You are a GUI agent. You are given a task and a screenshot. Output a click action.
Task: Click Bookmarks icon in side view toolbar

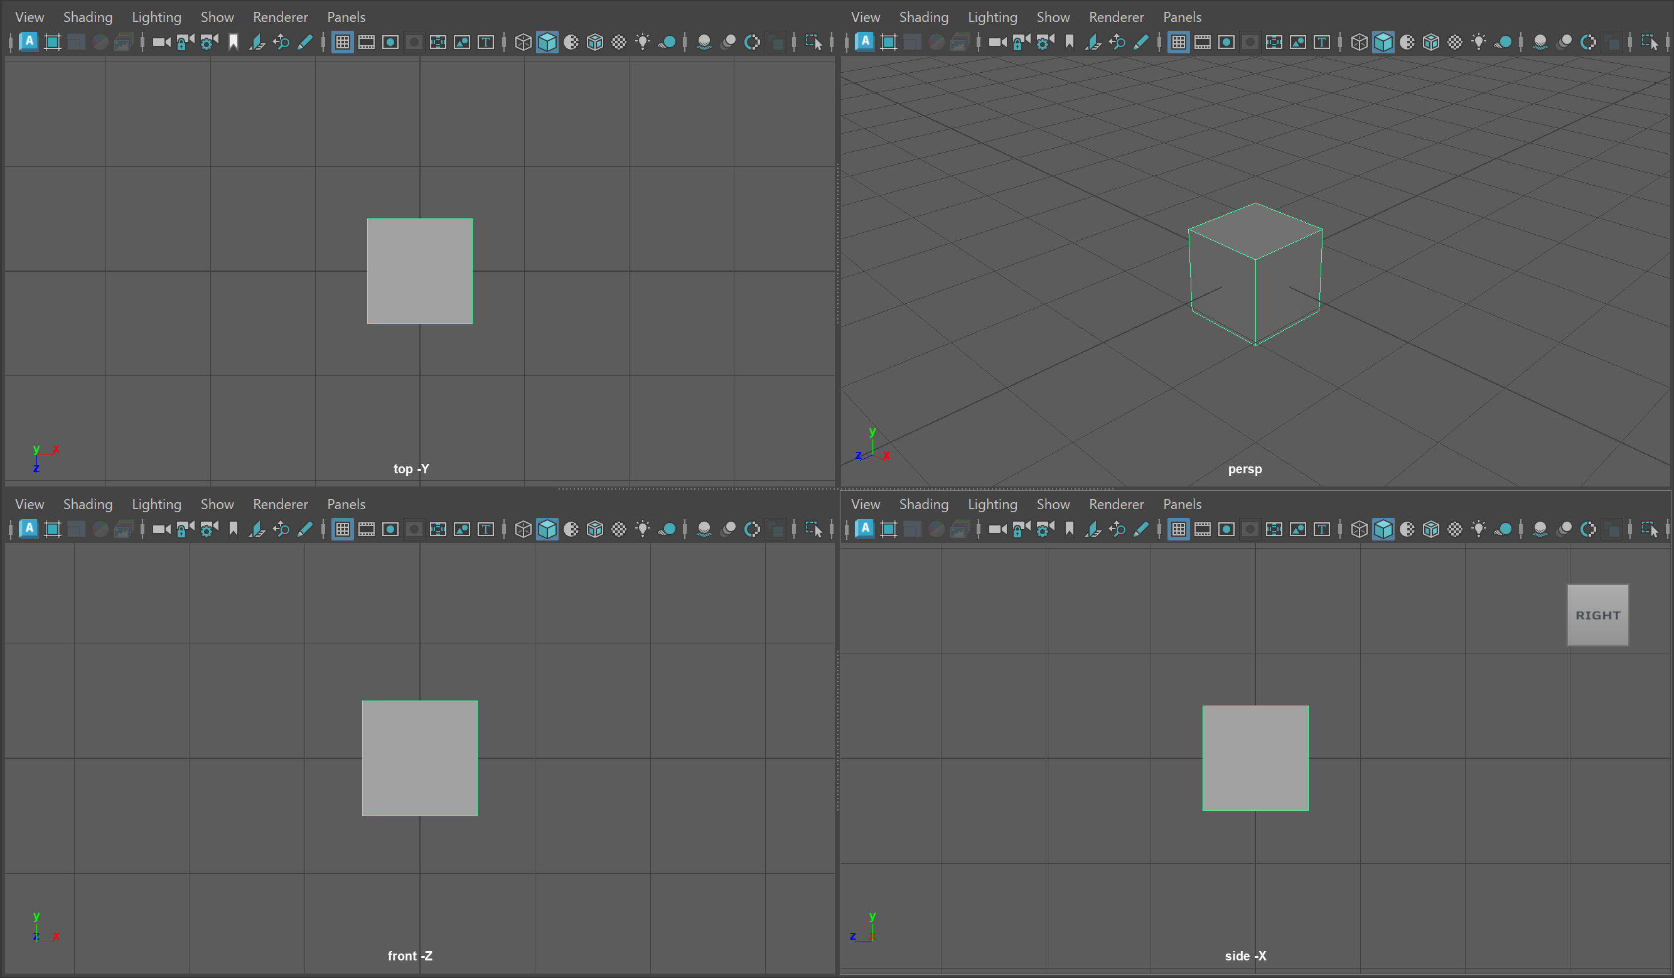(1069, 530)
